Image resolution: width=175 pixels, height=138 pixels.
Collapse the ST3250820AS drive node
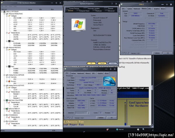click(4, 115)
